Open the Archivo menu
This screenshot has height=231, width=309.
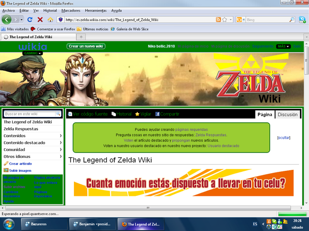9,11
